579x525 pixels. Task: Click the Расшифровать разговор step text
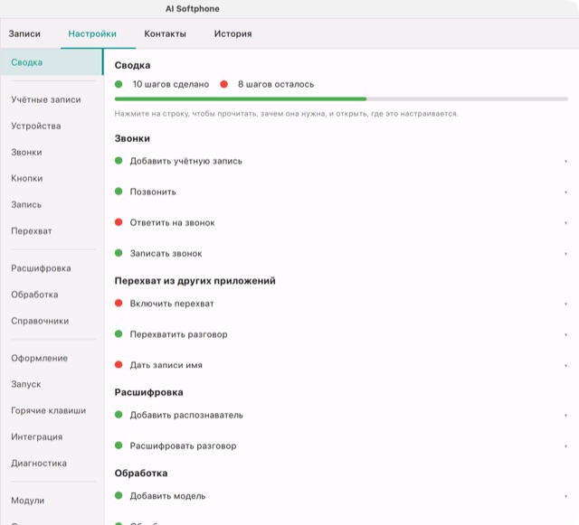(x=183, y=446)
